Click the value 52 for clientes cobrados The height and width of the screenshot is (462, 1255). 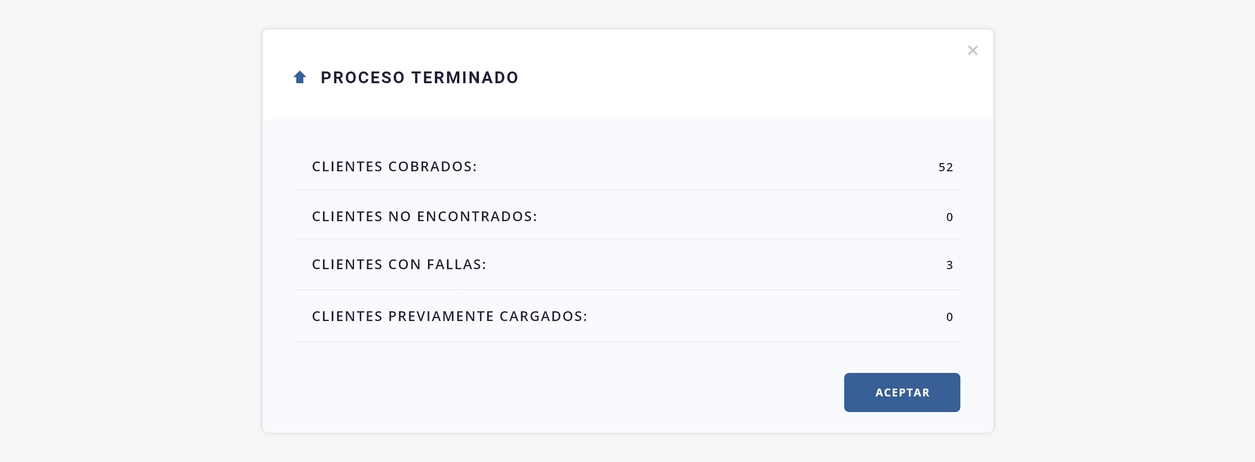pyautogui.click(x=946, y=167)
